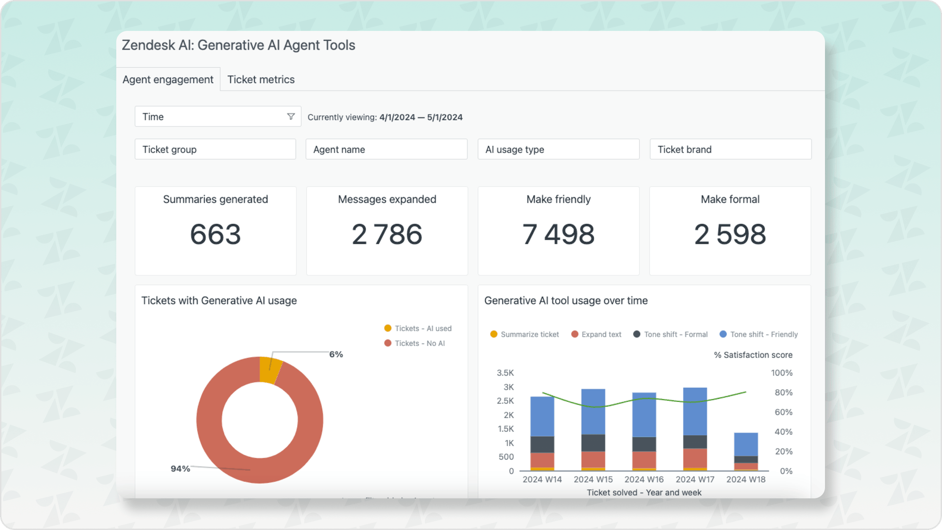Open the Ticket group filter
942x530 pixels.
[x=215, y=149]
